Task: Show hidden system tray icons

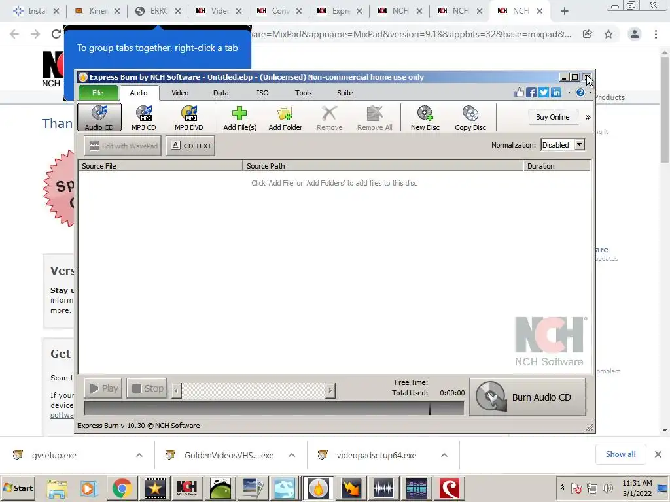Action: (x=562, y=488)
